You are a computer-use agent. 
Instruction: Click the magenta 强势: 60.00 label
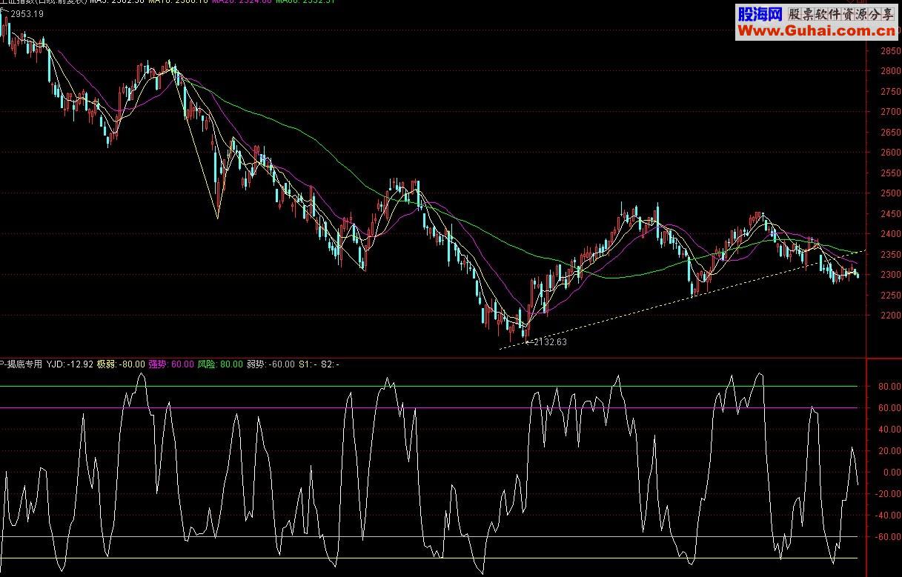(x=171, y=364)
